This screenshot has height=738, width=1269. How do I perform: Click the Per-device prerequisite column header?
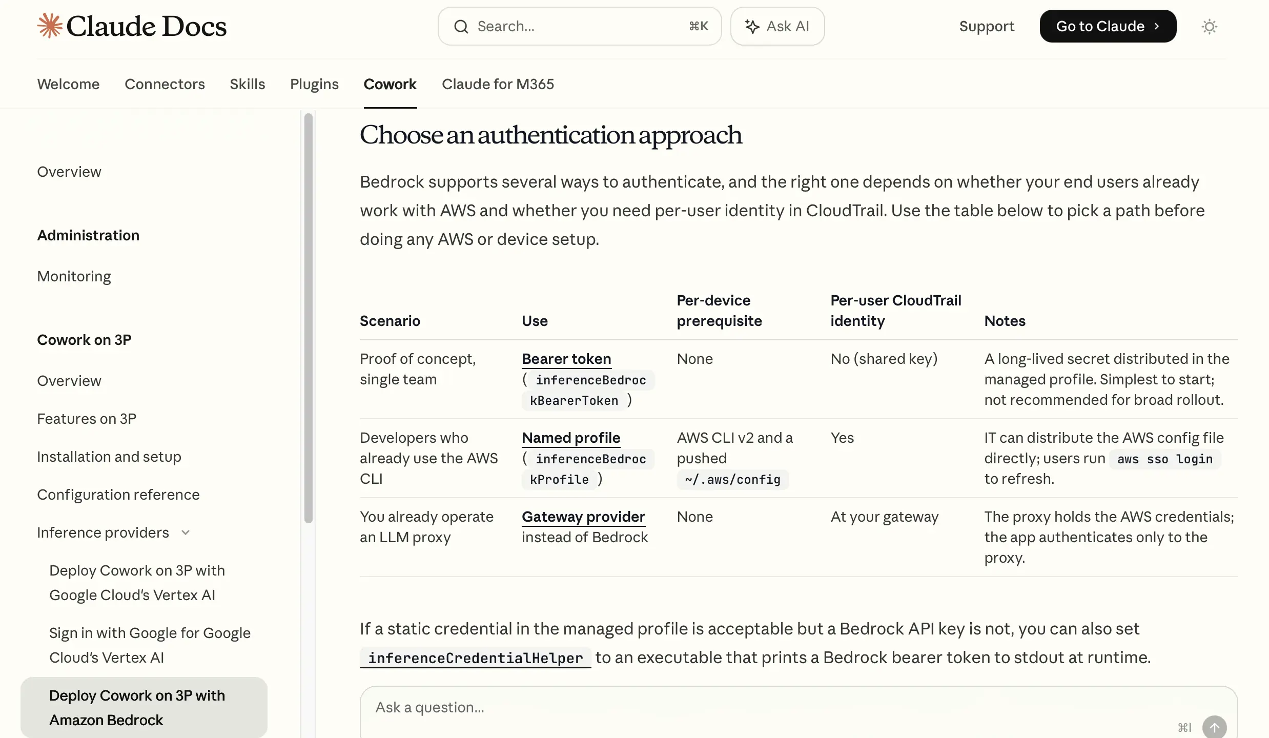click(x=719, y=311)
